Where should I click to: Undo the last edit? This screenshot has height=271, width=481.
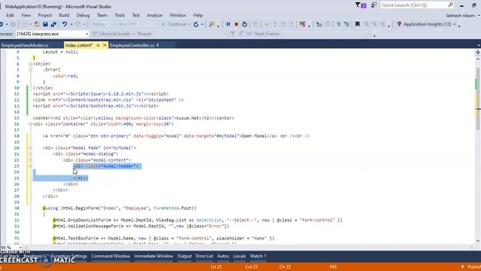pos(65,24)
